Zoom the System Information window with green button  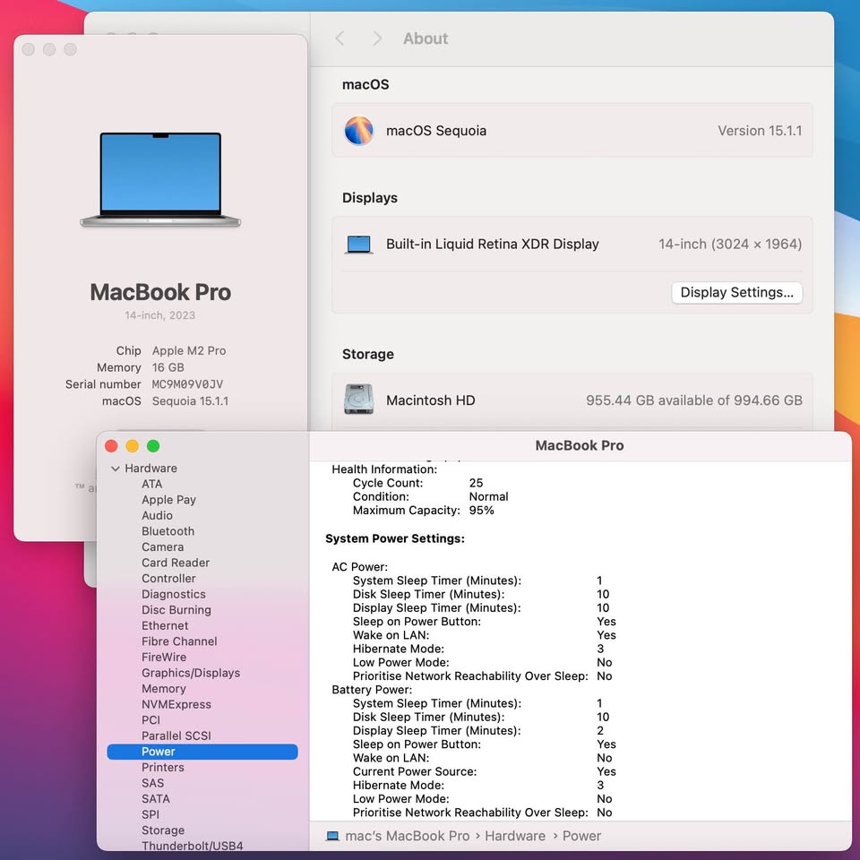point(153,446)
